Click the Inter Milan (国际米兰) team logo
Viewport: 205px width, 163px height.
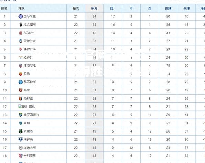(21, 16)
